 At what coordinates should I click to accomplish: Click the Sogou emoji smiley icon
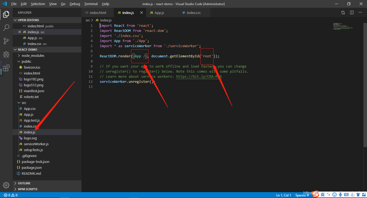[334, 194]
